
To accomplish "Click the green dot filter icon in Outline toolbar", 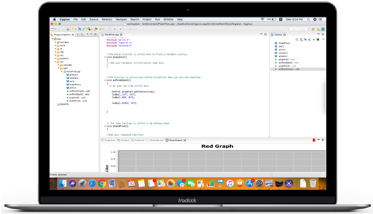I will [314, 40].
